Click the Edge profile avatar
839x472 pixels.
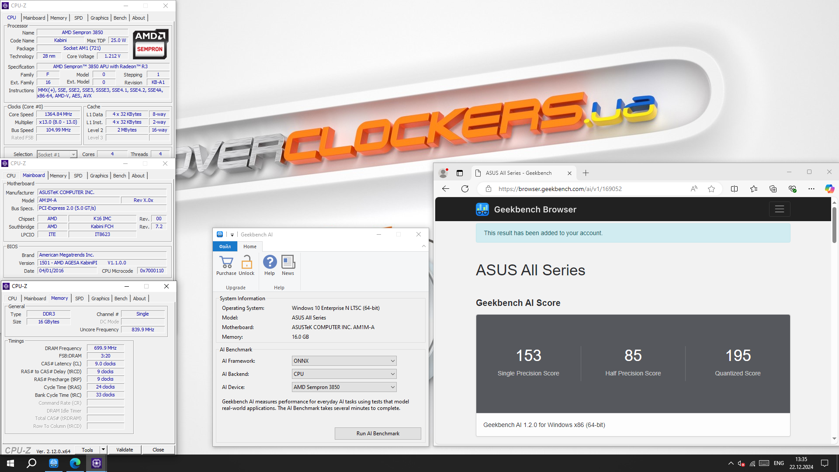[x=444, y=173]
